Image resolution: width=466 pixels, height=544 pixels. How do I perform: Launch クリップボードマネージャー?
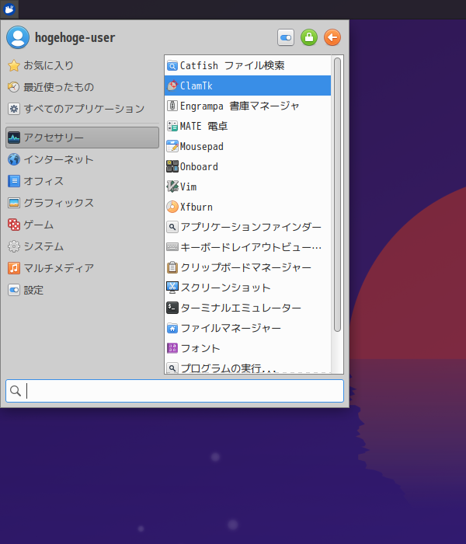pos(248,267)
